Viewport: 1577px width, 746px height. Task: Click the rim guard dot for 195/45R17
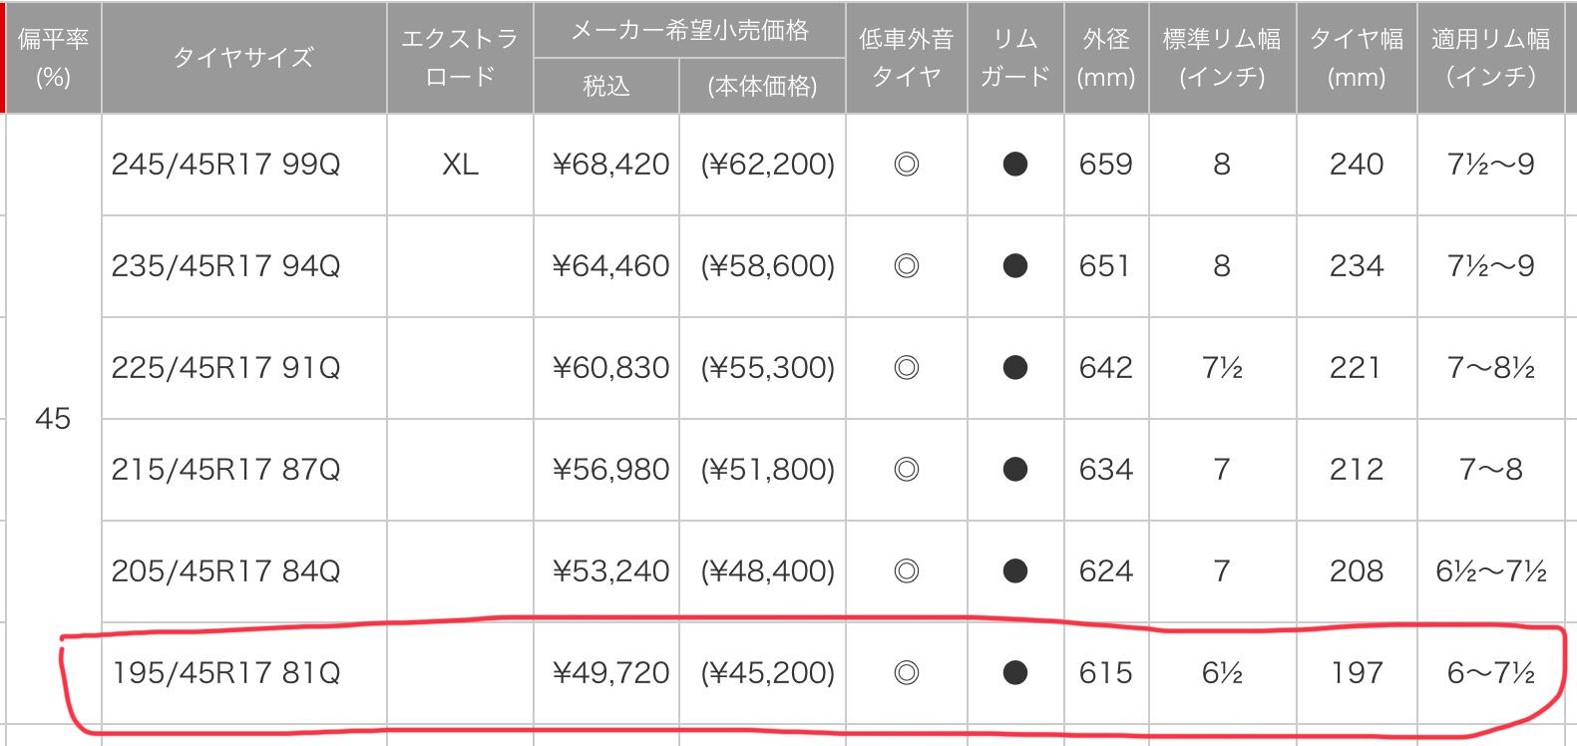[x=1015, y=673]
